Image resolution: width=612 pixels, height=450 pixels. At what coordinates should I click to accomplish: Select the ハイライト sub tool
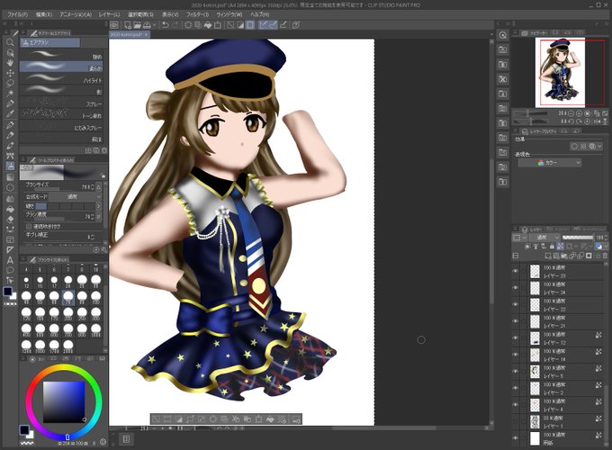pyautogui.click(x=61, y=79)
